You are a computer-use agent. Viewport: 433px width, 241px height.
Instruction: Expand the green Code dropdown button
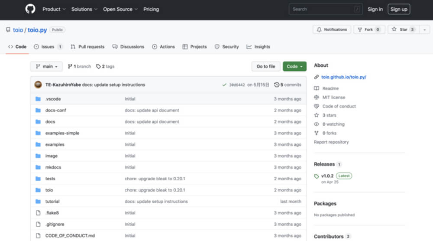(294, 66)
